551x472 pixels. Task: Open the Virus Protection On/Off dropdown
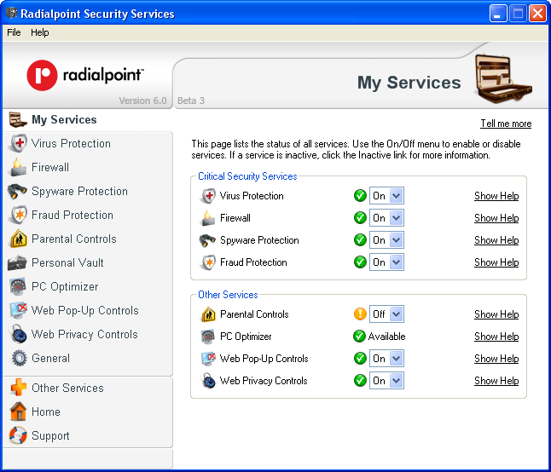(x=386, y=195)
